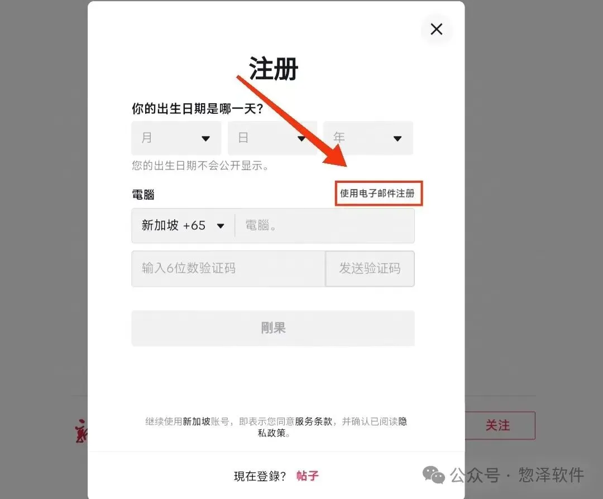Click the 電腦 phone number input field
This screenshot has height=499, width=603.
[325, 225]
